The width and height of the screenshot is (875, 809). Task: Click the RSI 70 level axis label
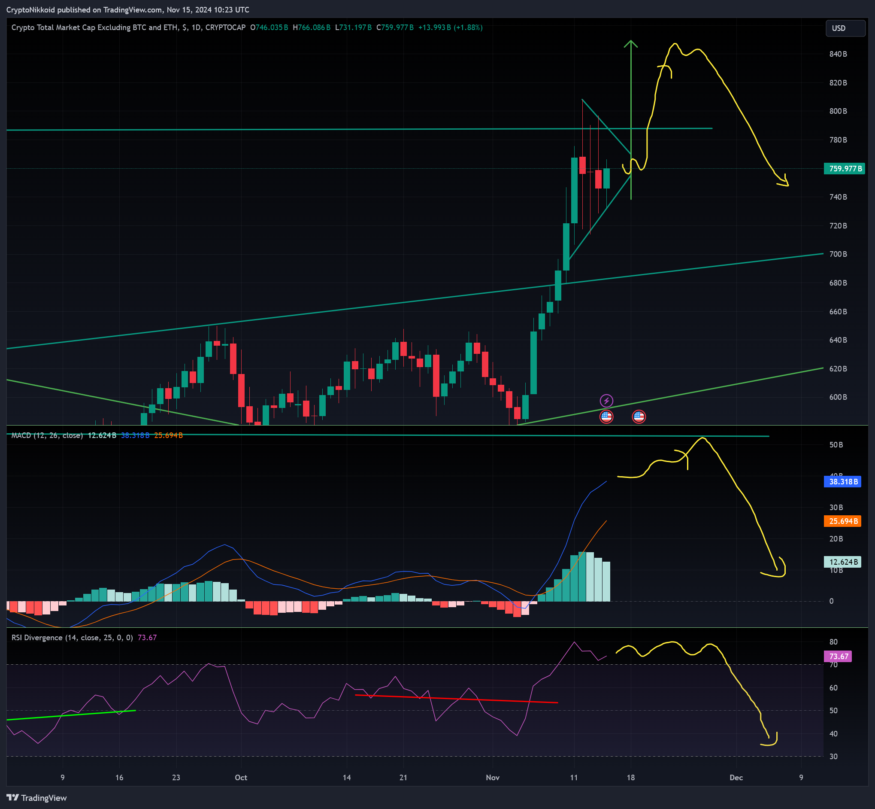[x=833, y=665]
